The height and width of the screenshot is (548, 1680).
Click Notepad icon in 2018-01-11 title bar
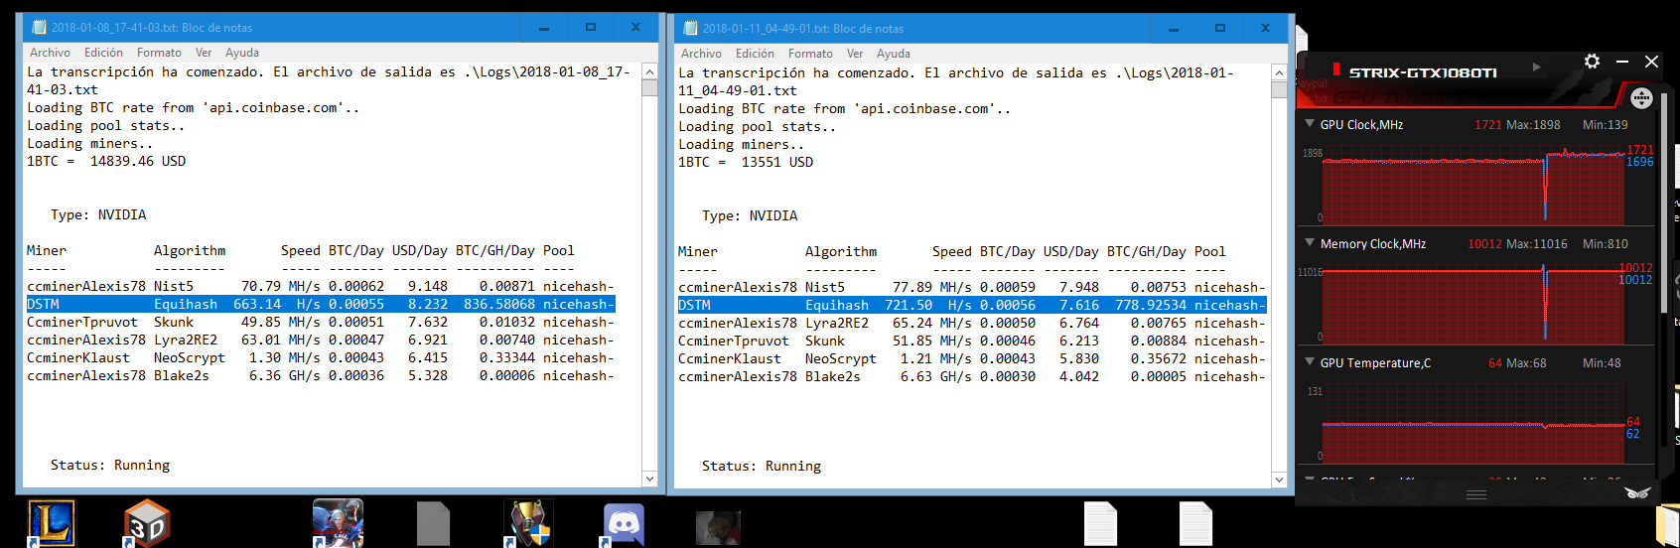690,28
